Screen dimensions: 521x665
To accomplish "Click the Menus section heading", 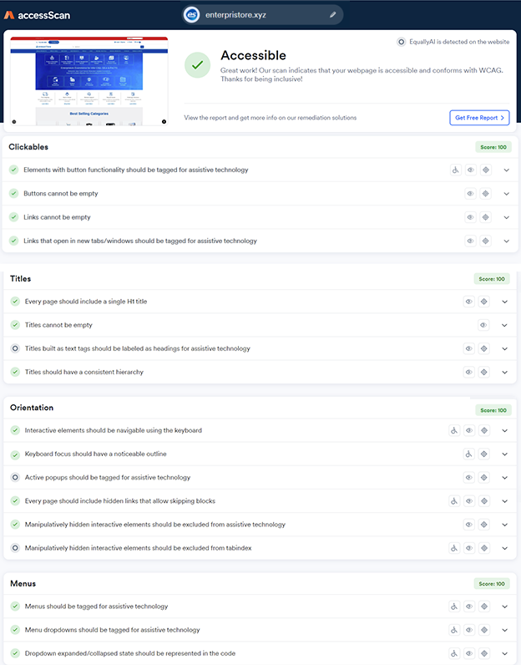I will [23, 584].
